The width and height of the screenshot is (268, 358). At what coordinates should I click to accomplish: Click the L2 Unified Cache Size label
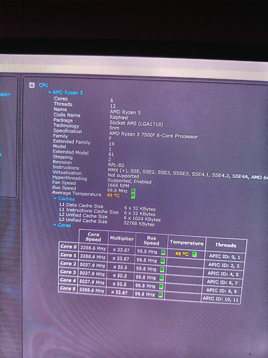83,215
